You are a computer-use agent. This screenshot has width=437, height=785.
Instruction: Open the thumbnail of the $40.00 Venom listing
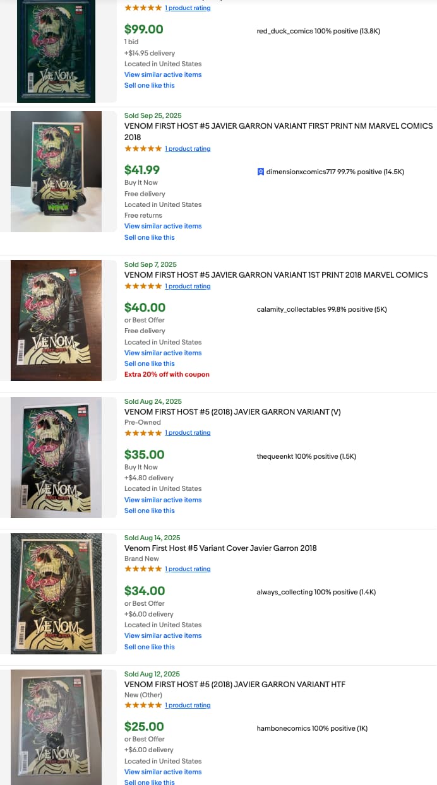[56, 321]
